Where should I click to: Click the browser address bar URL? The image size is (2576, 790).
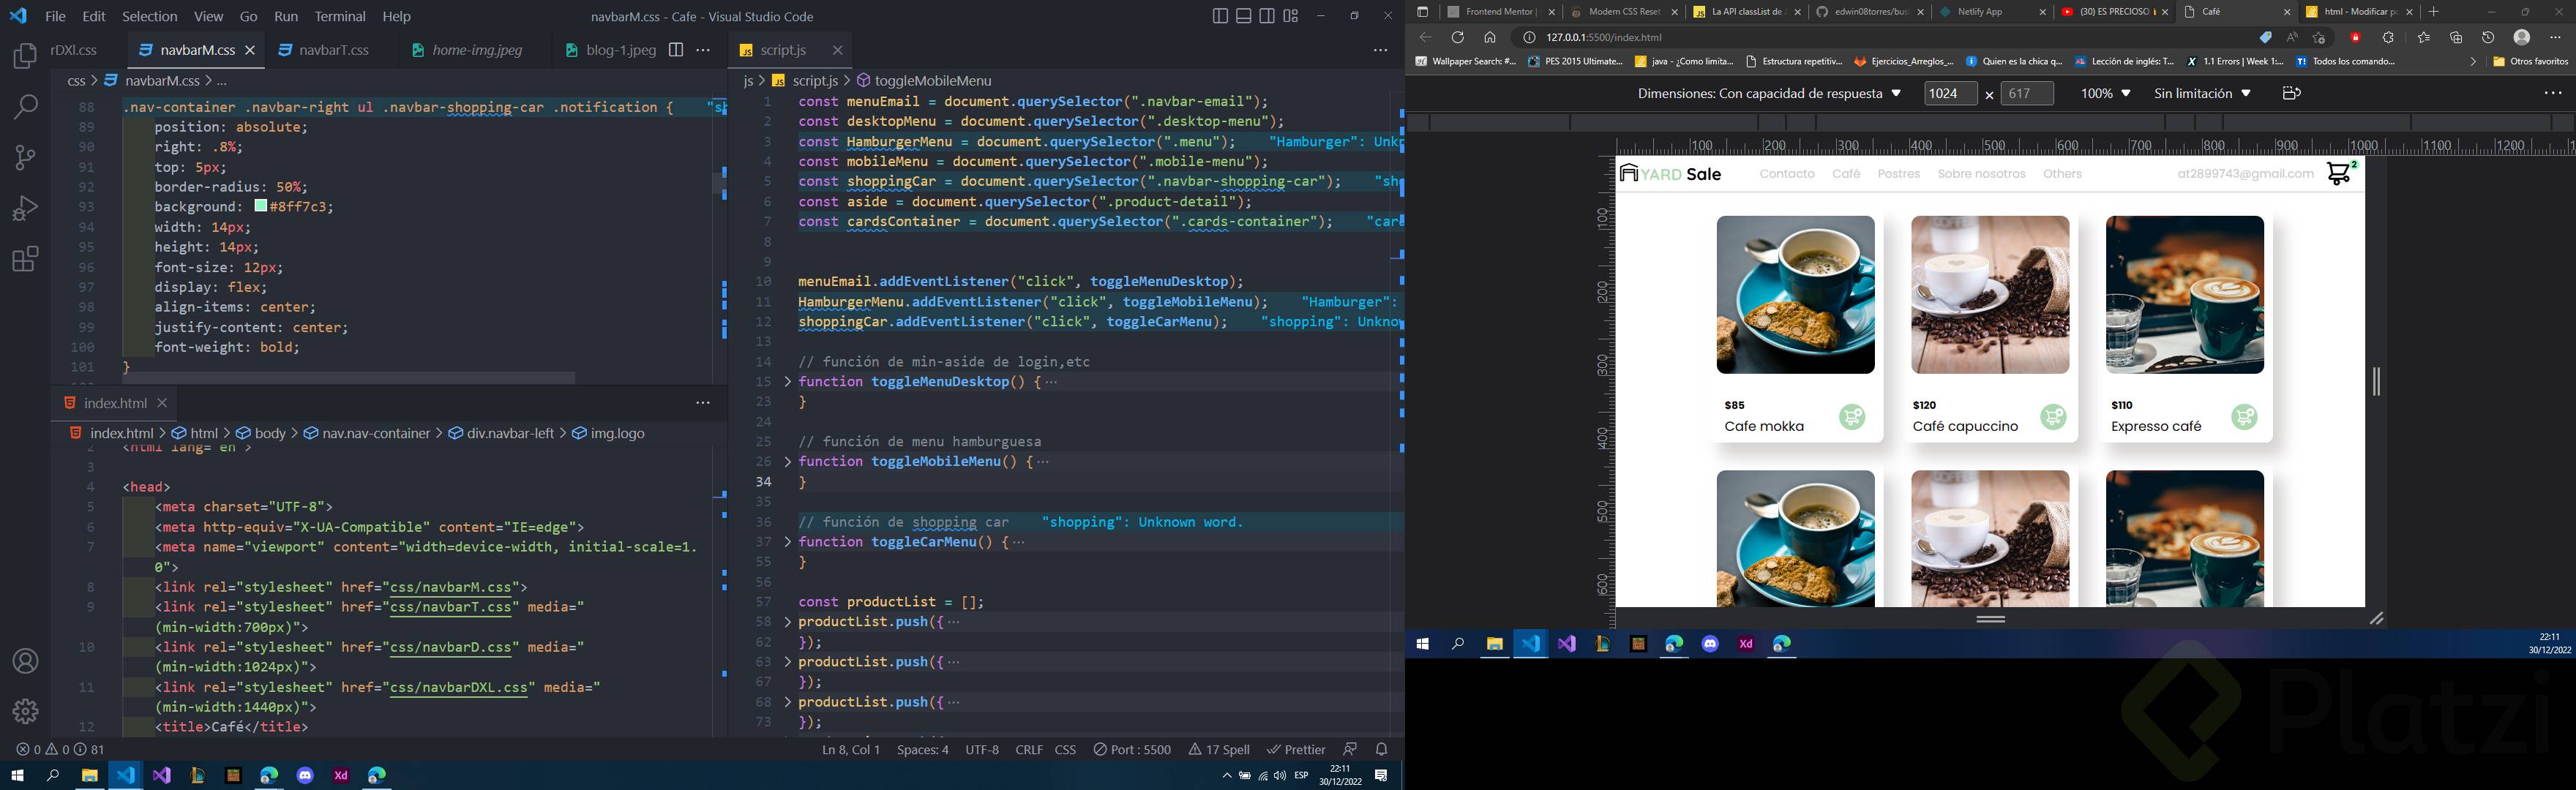[x=1604, y=38]
